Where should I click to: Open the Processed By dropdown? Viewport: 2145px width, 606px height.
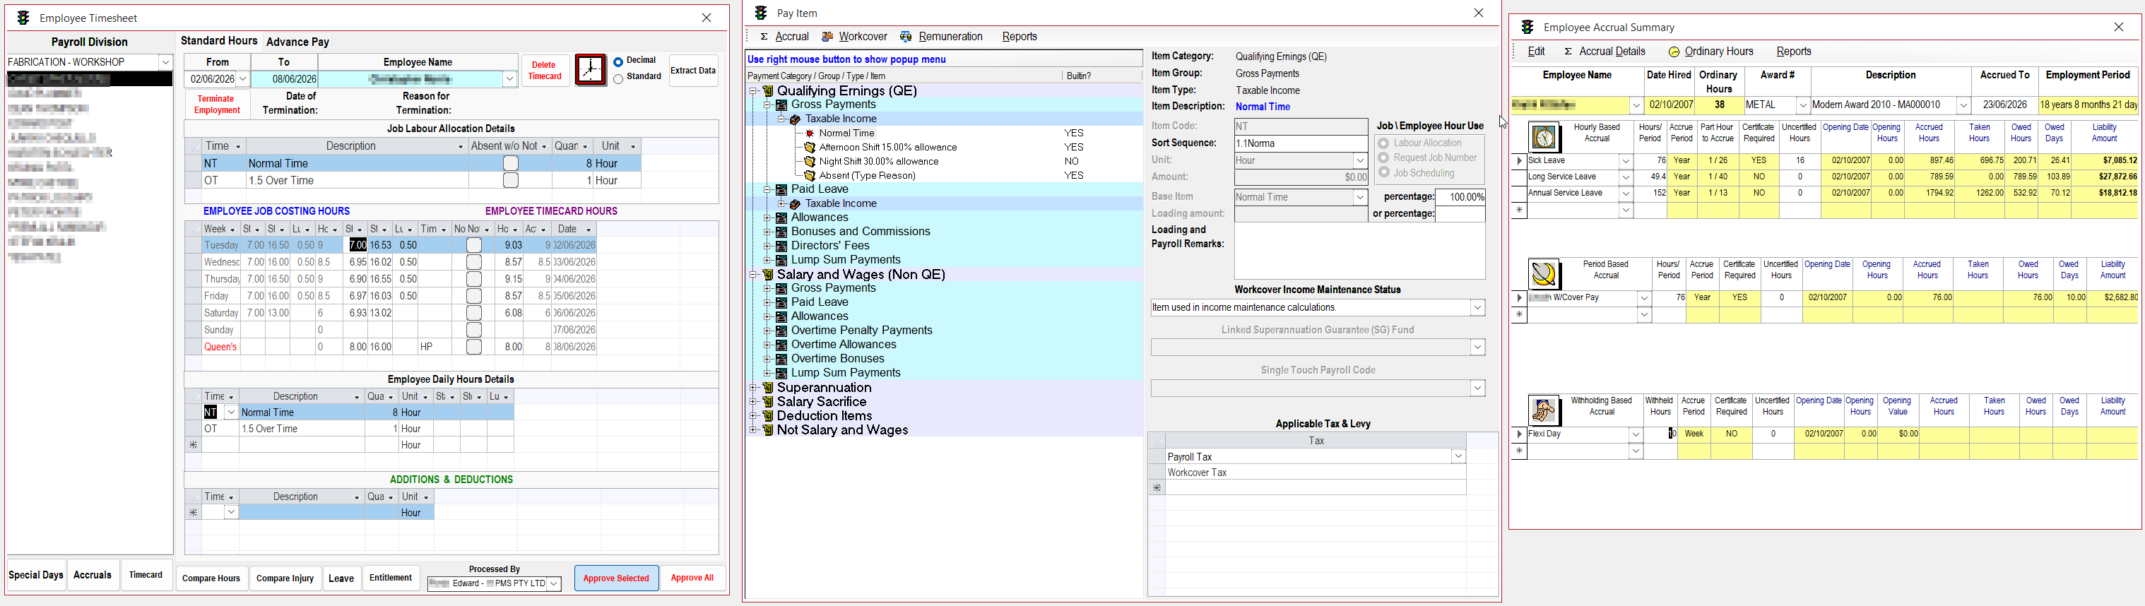554,583
